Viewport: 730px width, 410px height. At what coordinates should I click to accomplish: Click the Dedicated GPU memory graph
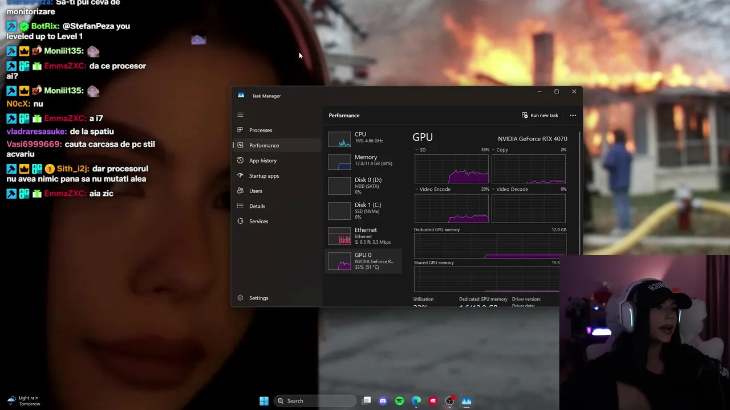tap(490, 245)
